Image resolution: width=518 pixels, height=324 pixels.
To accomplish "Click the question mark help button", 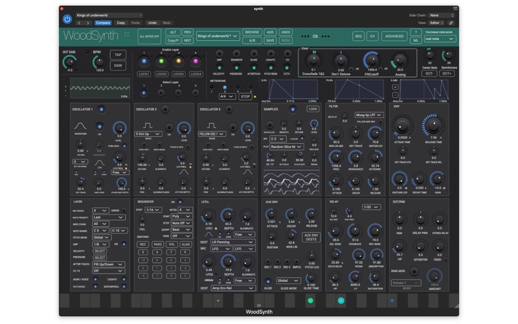I will coord(416,32).
